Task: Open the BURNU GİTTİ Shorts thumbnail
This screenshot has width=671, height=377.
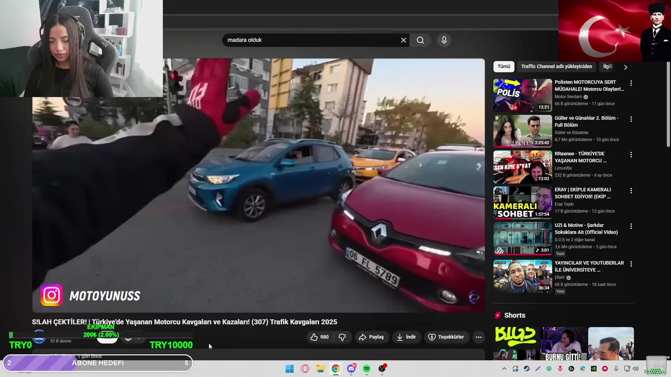Action: (564, 343)
